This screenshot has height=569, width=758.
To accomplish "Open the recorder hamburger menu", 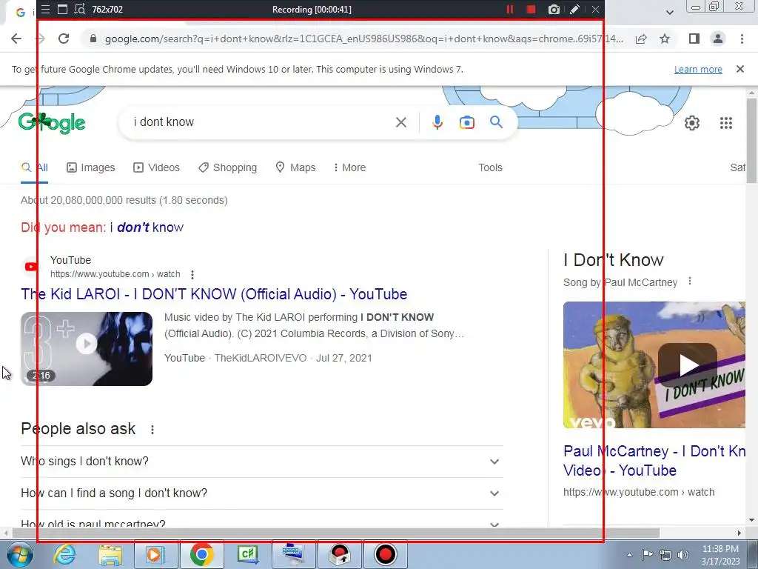I will [45, 9].
